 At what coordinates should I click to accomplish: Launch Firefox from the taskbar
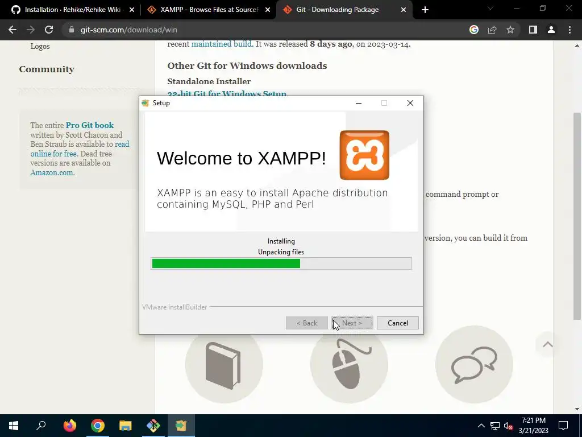[69, 426]
